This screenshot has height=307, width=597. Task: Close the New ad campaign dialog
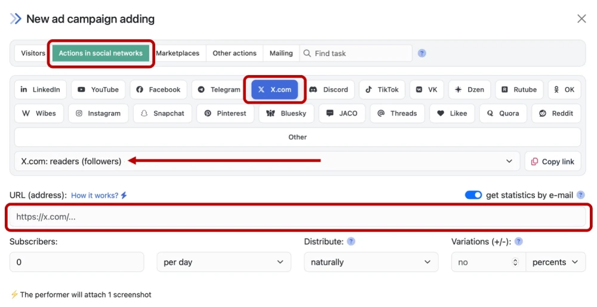581,18
